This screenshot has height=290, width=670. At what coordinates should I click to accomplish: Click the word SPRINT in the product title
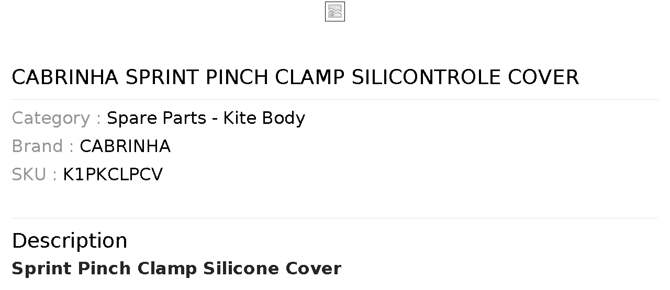(x=162, y=77)
